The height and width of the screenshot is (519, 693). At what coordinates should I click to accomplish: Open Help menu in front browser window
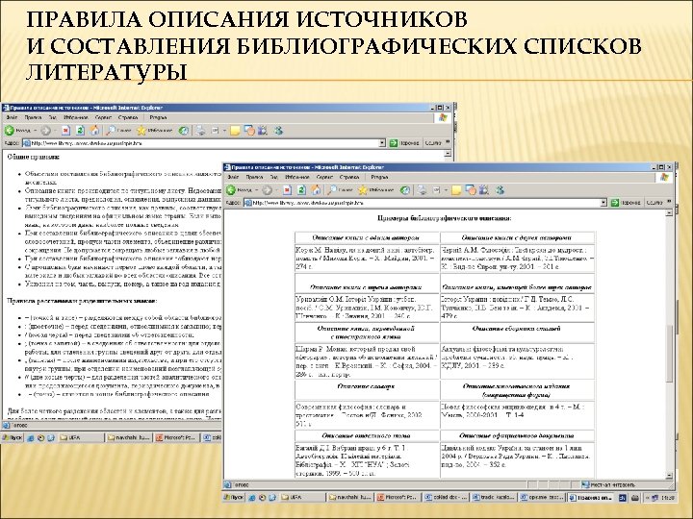(349, 177)
